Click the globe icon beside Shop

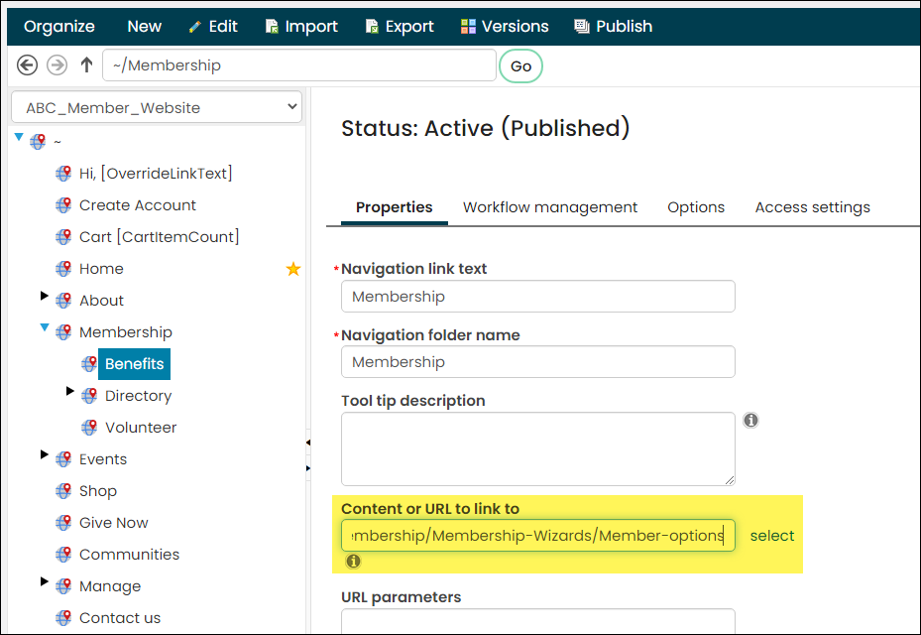(x=63, y=491)
